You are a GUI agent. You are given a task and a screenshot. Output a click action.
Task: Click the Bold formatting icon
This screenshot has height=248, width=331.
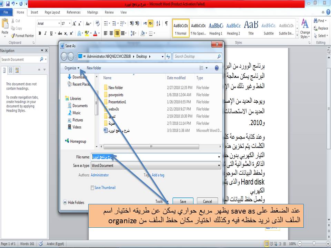click(40, 33)
